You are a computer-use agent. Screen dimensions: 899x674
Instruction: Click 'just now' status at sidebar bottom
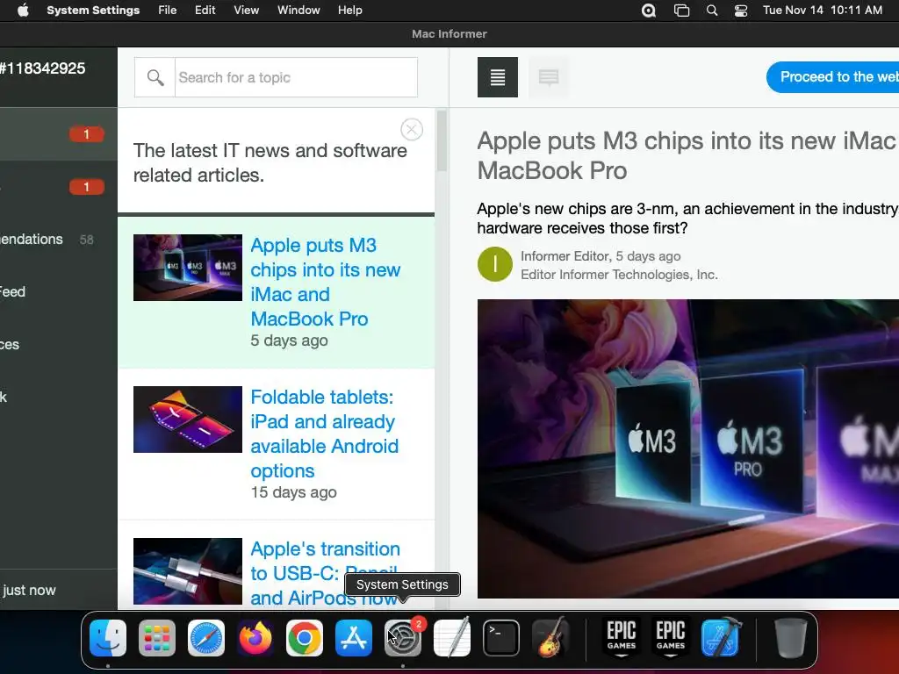point(29,591)
